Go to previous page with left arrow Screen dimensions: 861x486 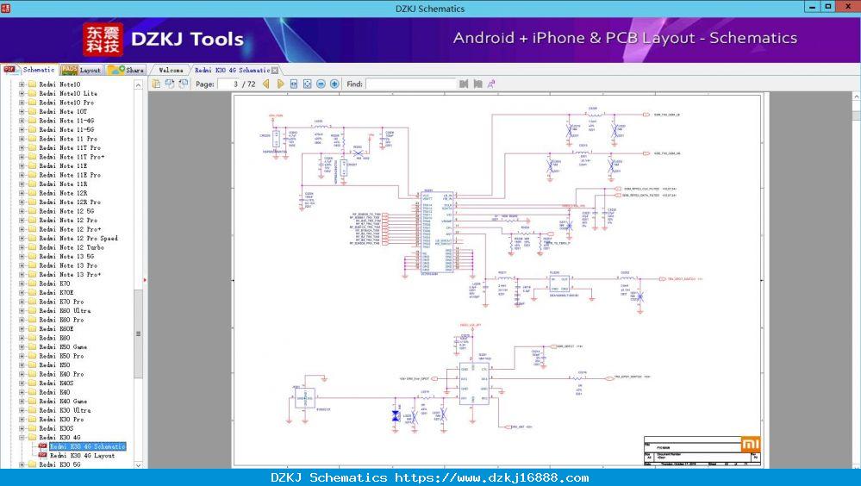(266, 84)
